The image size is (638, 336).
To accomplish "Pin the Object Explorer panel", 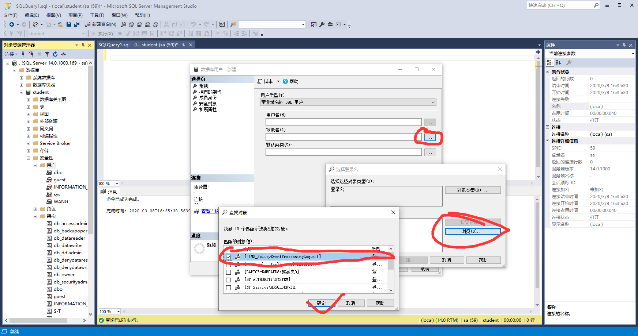I will point(83,45).
